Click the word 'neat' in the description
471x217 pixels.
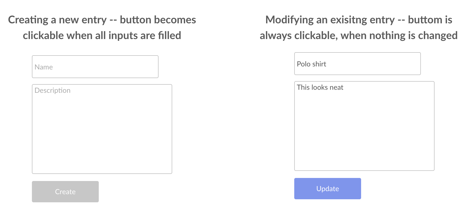tap(336, 87)
